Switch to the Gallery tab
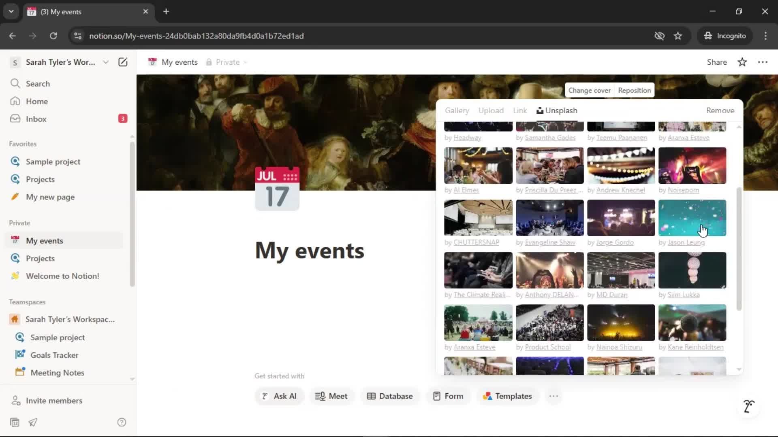This screenshot has width=778, height=437. tap(457, 110)
